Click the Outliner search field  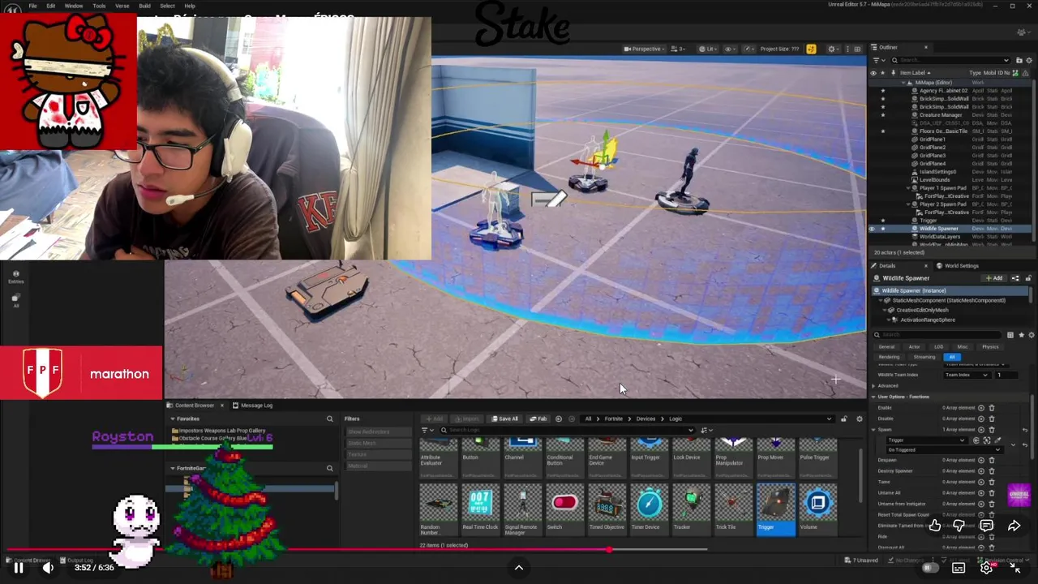(951, 60)
